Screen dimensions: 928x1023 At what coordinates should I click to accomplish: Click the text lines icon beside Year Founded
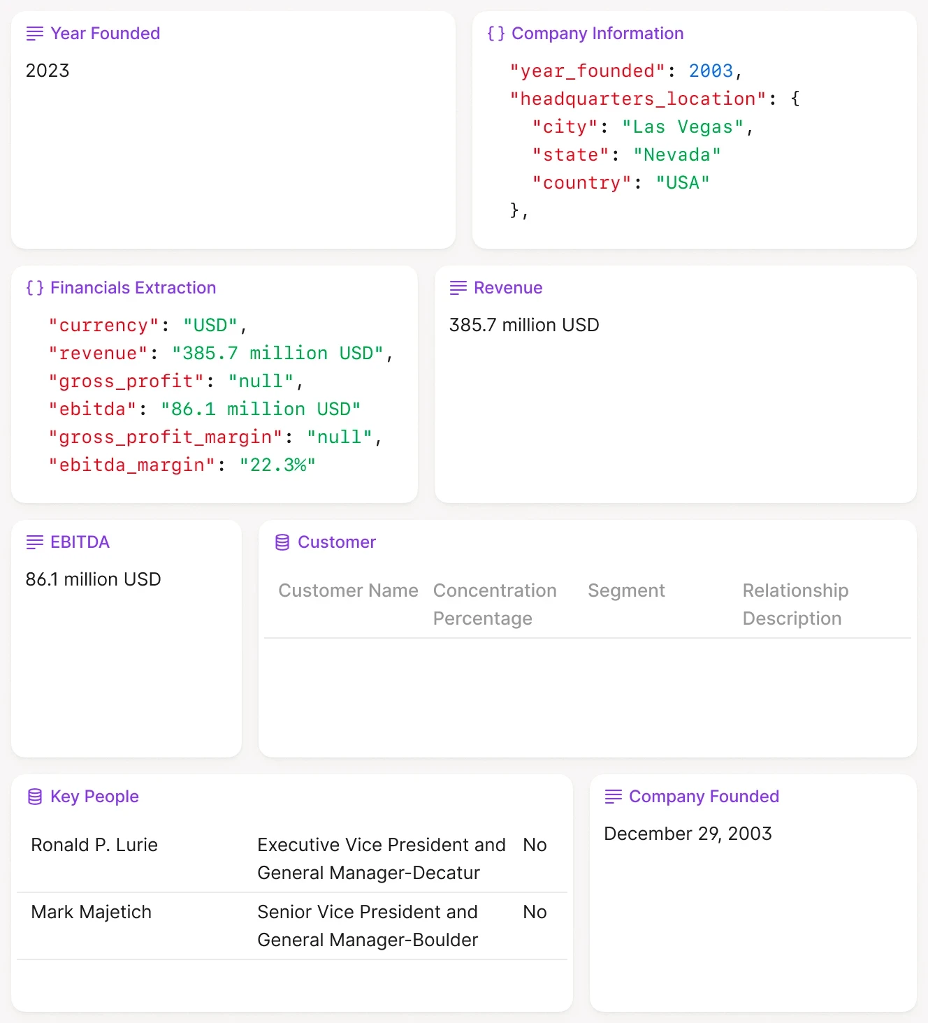34,34
